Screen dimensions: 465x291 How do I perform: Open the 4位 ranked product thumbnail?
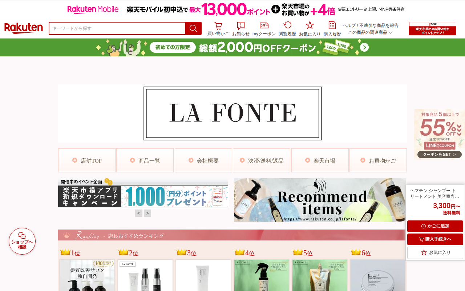pyautogui.click(x=262, y=275)
